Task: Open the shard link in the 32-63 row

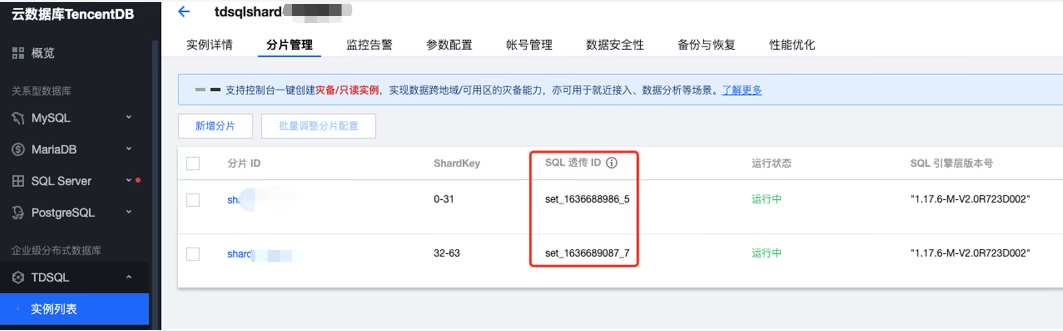Action: click(239, 254)
